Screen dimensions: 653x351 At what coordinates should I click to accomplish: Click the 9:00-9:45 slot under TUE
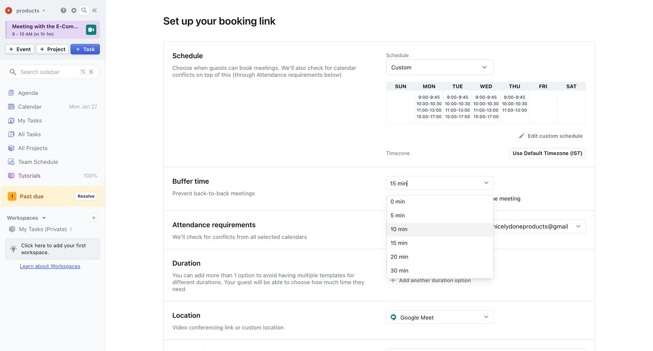coord(457,97)
